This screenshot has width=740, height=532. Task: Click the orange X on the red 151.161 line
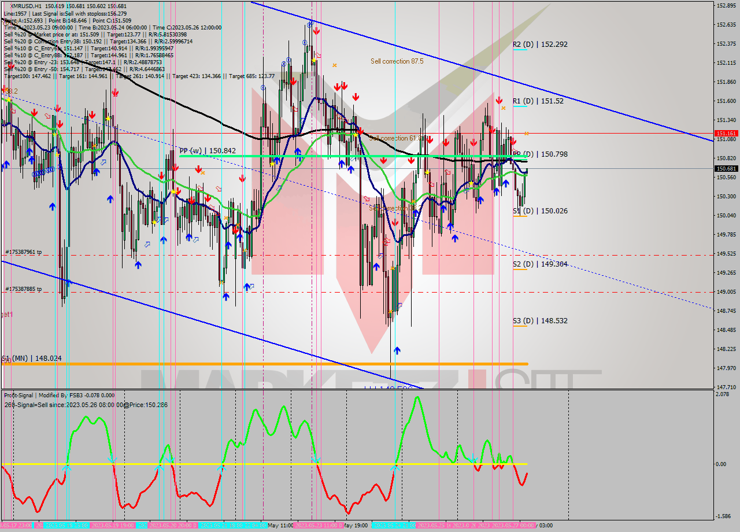527,134
